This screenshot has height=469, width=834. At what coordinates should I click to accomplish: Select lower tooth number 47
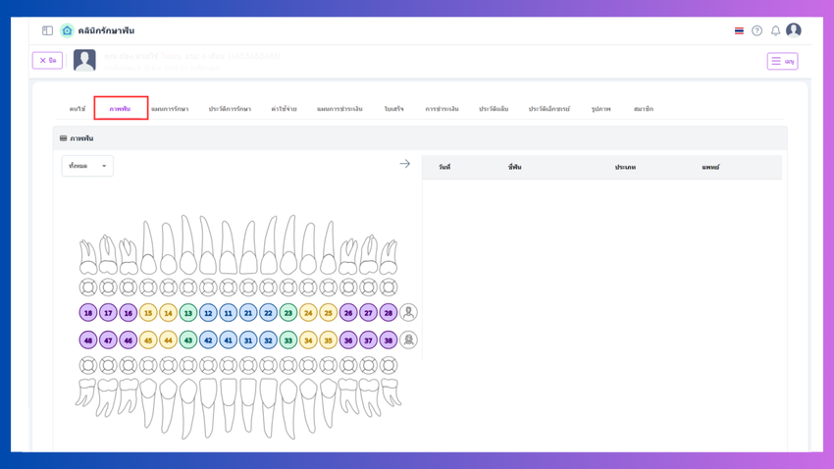click(x=108, y=339)
